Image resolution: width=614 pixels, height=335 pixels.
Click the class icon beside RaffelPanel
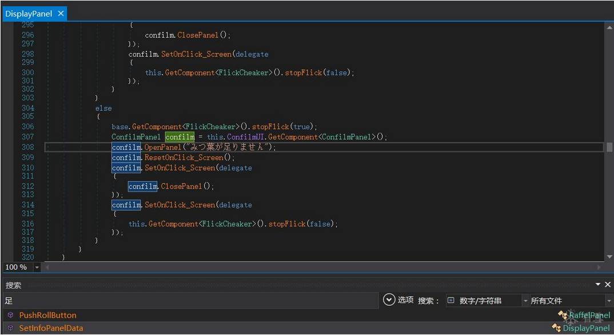563,314
